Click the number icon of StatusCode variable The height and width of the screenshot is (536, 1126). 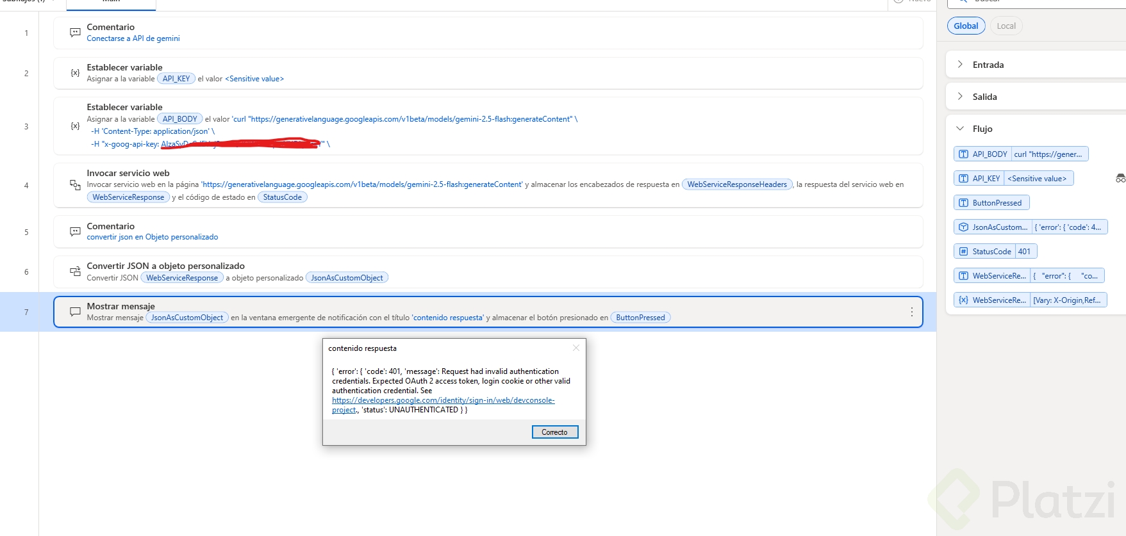pyautogui.click(x=963, y=252)
